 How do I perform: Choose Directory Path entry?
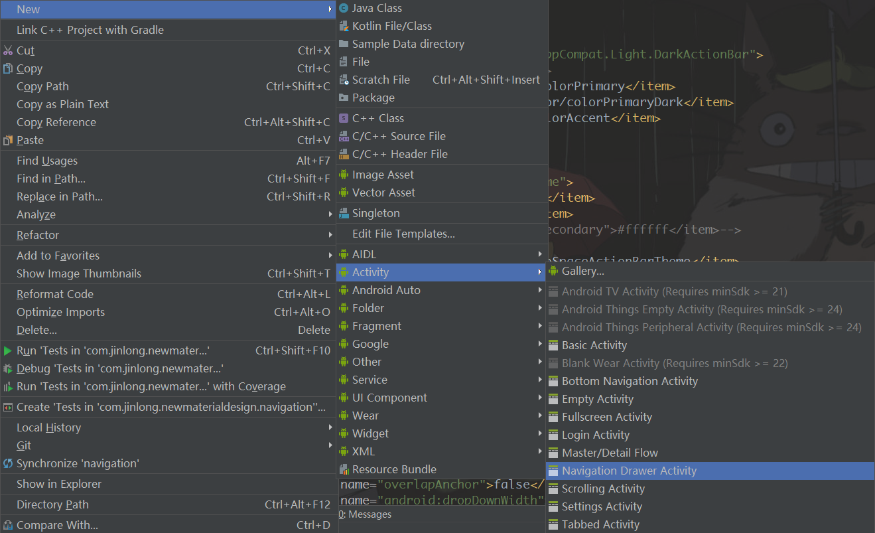tap(167, 504)
